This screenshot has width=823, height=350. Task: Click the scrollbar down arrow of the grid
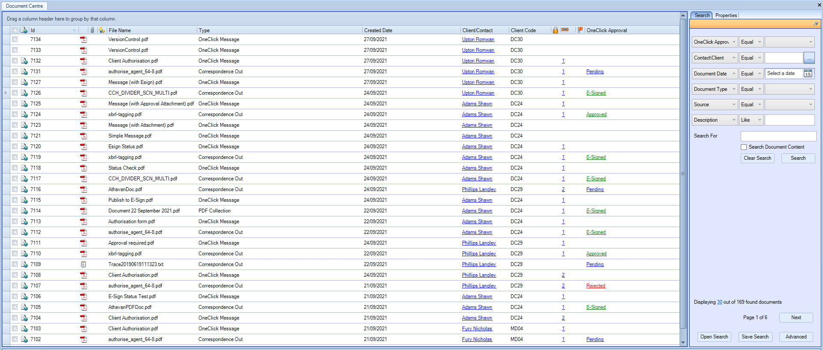683,342
